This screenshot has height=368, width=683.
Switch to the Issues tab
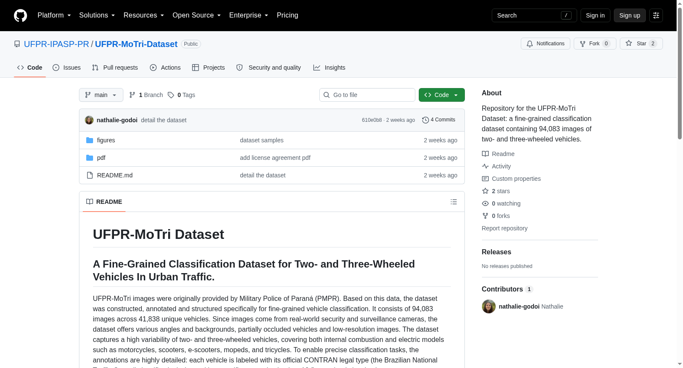(67, 68)
